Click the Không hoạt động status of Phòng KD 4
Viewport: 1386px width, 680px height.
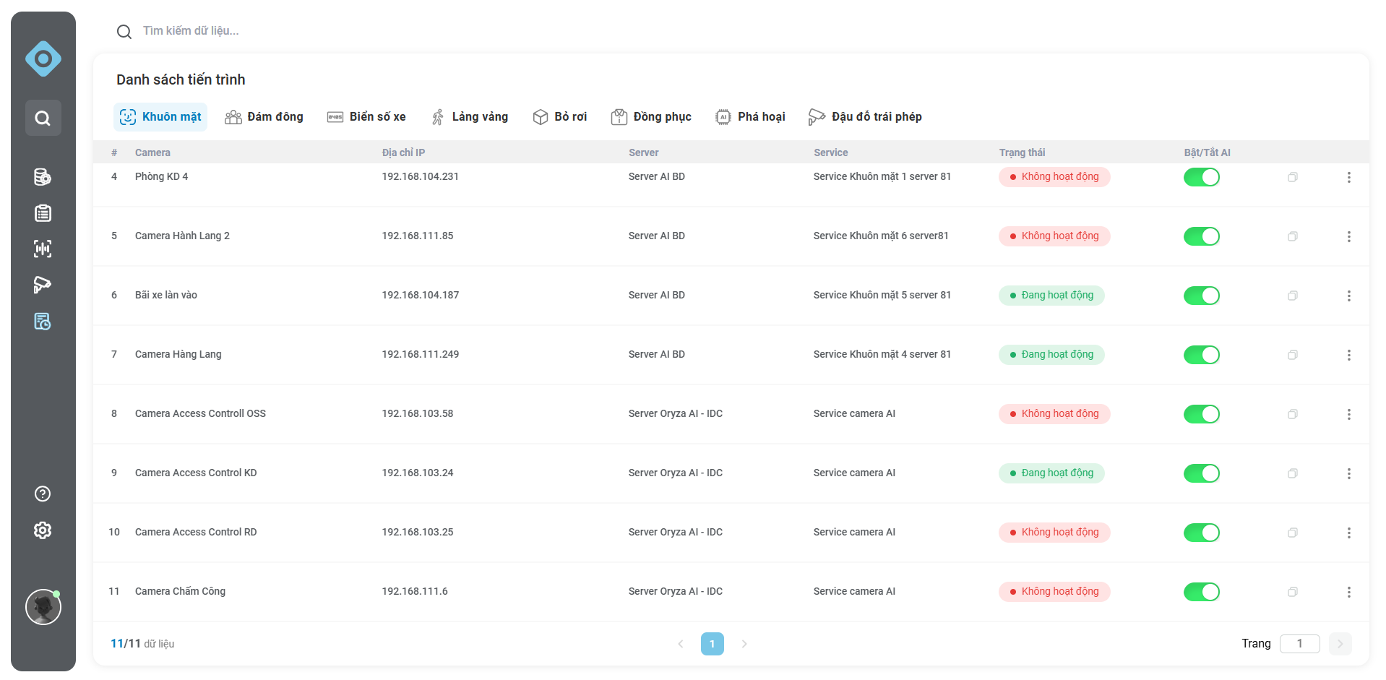[x=1054, y=177]
